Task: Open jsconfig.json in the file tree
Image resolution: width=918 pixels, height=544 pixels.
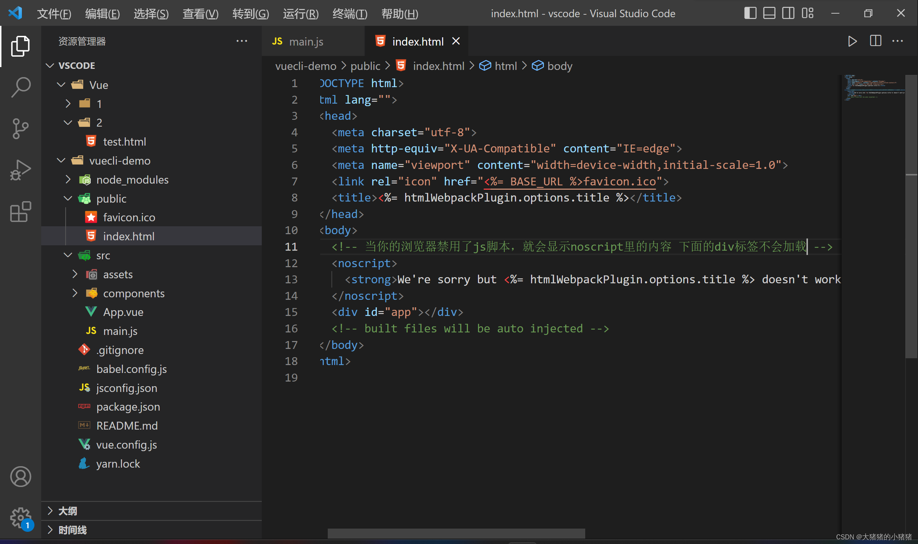Action: [x=152, y=388]
